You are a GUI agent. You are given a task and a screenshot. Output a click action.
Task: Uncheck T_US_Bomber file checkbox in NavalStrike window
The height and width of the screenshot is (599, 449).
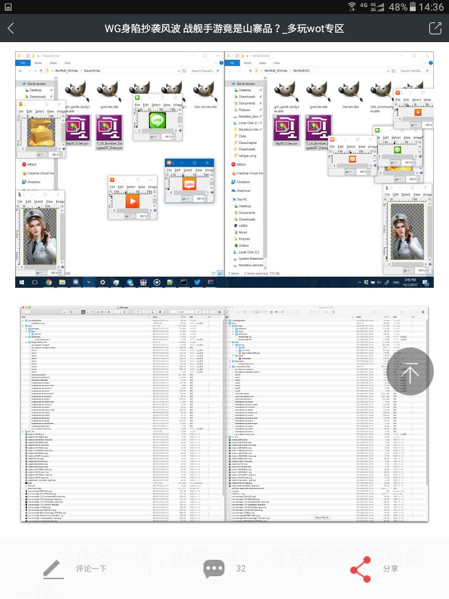coord(98,117)
